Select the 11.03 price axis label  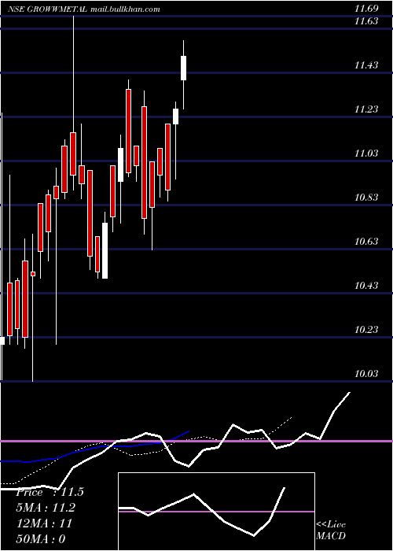[366, 153]
